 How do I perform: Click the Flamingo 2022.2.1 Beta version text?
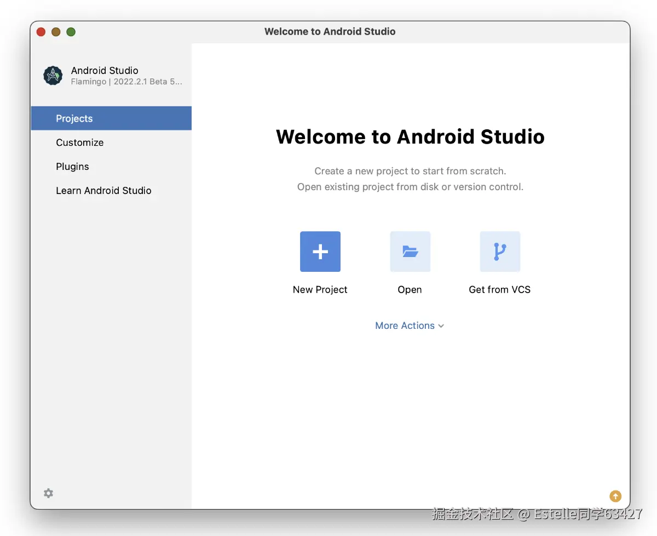click(126, 82)
